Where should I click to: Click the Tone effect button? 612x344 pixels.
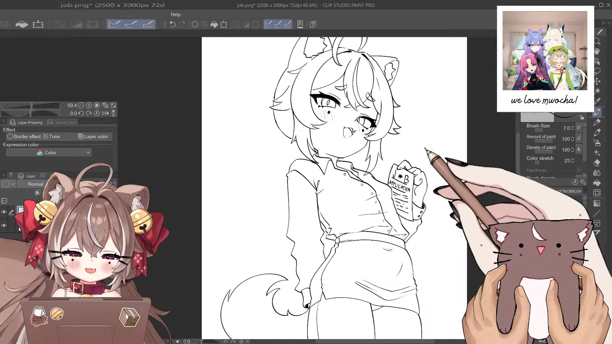52,136
